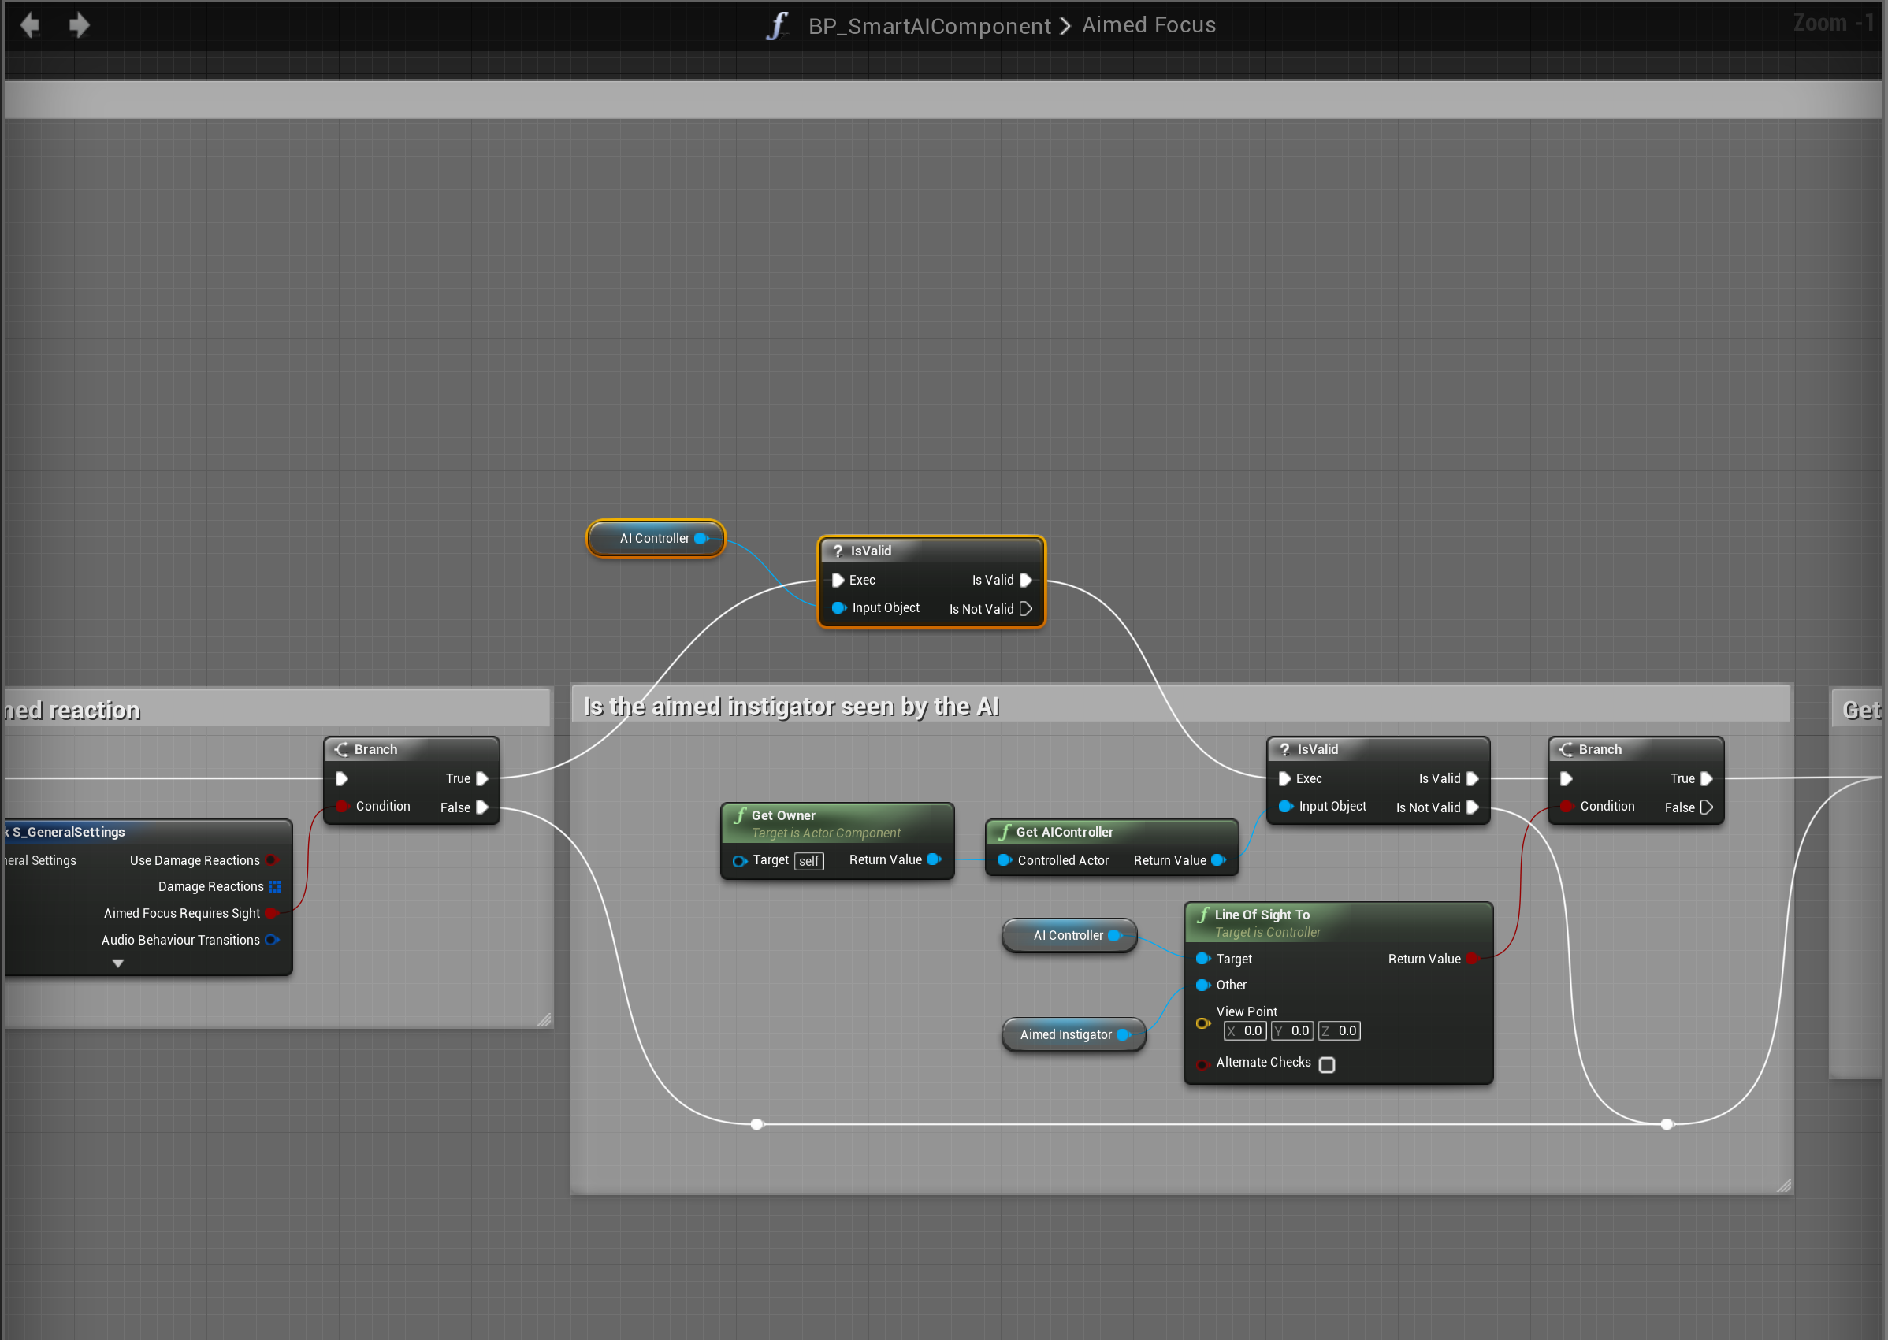The height and width of the screenshot is (1340, 1888).
Task: Click the Return Value pin on Line Of Sight To
Action: point(1471,959)
